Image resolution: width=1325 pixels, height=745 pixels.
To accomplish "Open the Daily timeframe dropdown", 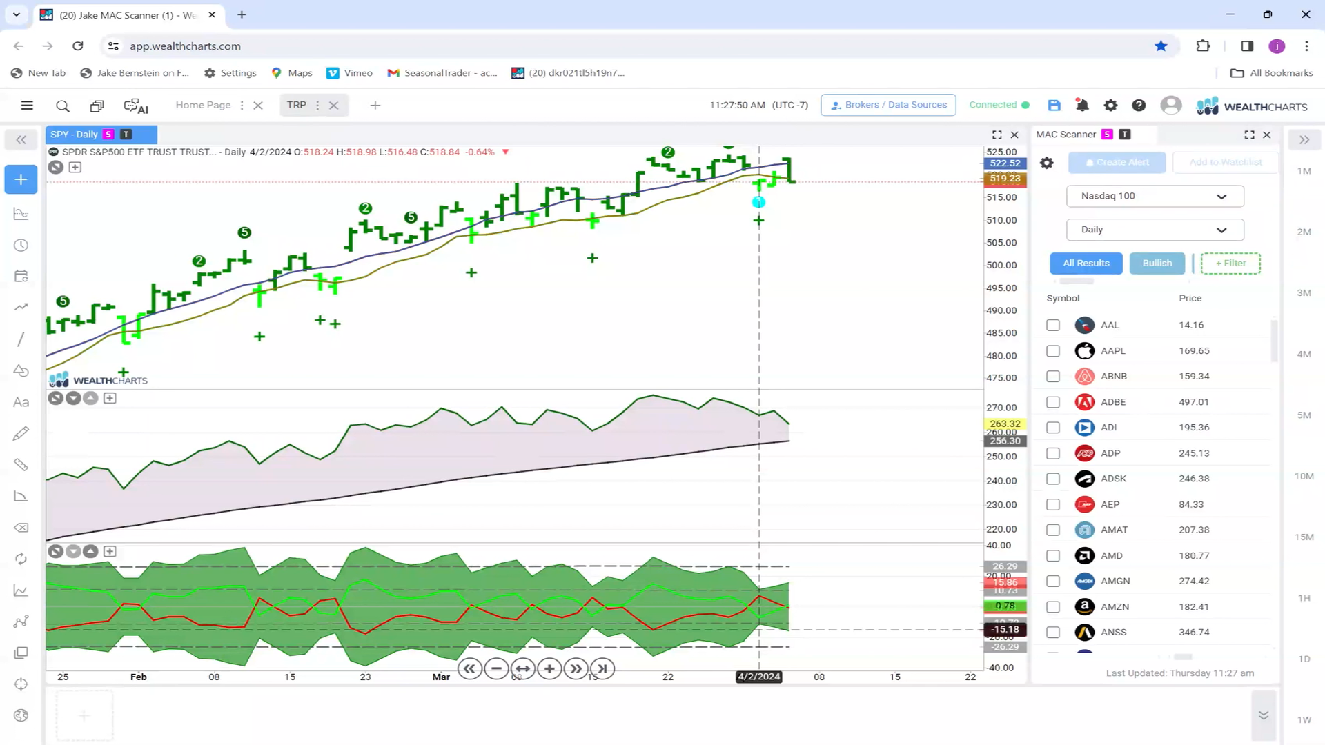I will tap(1155, 230).
